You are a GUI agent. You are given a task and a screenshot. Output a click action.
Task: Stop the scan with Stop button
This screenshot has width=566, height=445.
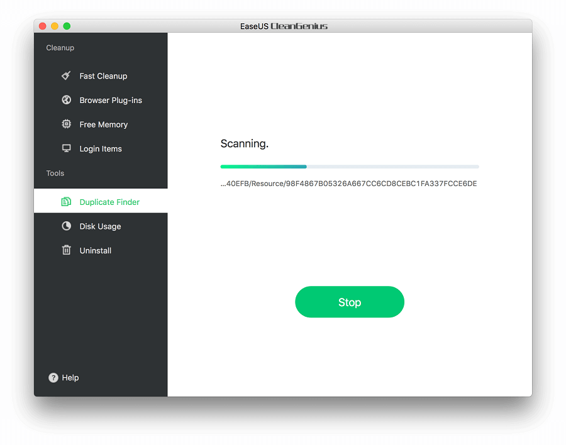(x=350, y=302)
